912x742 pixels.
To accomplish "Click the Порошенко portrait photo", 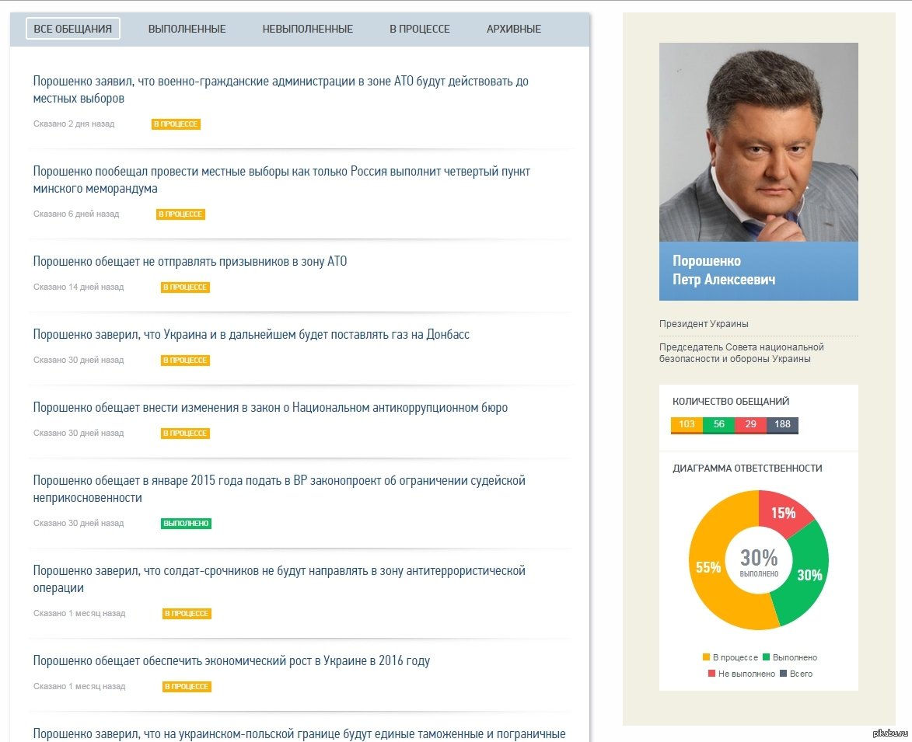I will pyautogui.click(x=759, y=141).
